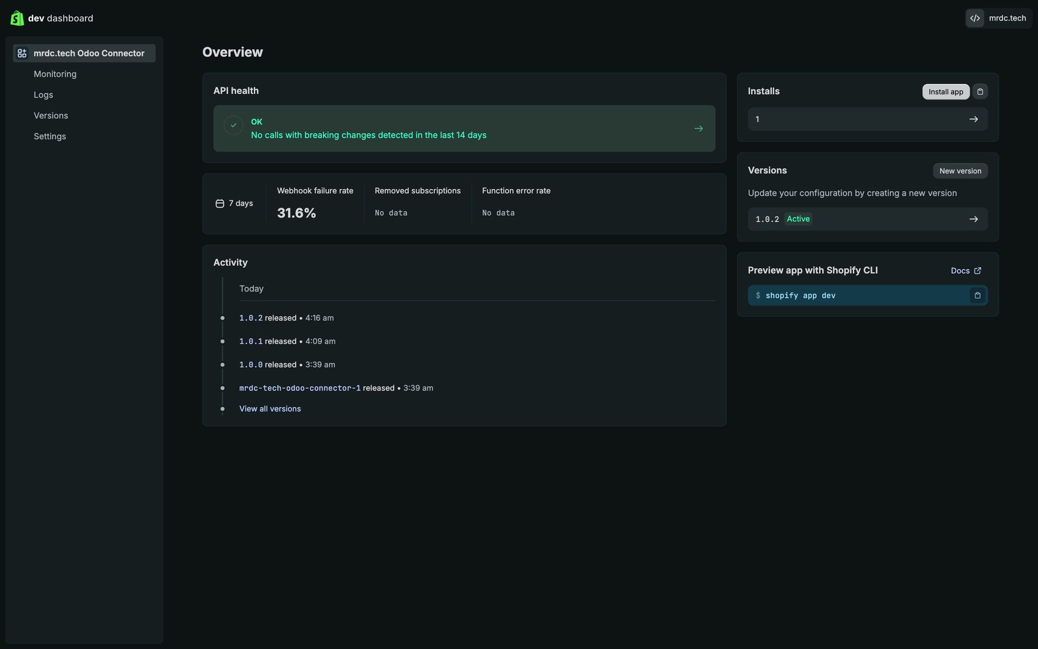The height and width of the screenshot is (649, 1038).
Task: Open release 1.0.0 in Activity
Action: [251, 365]
